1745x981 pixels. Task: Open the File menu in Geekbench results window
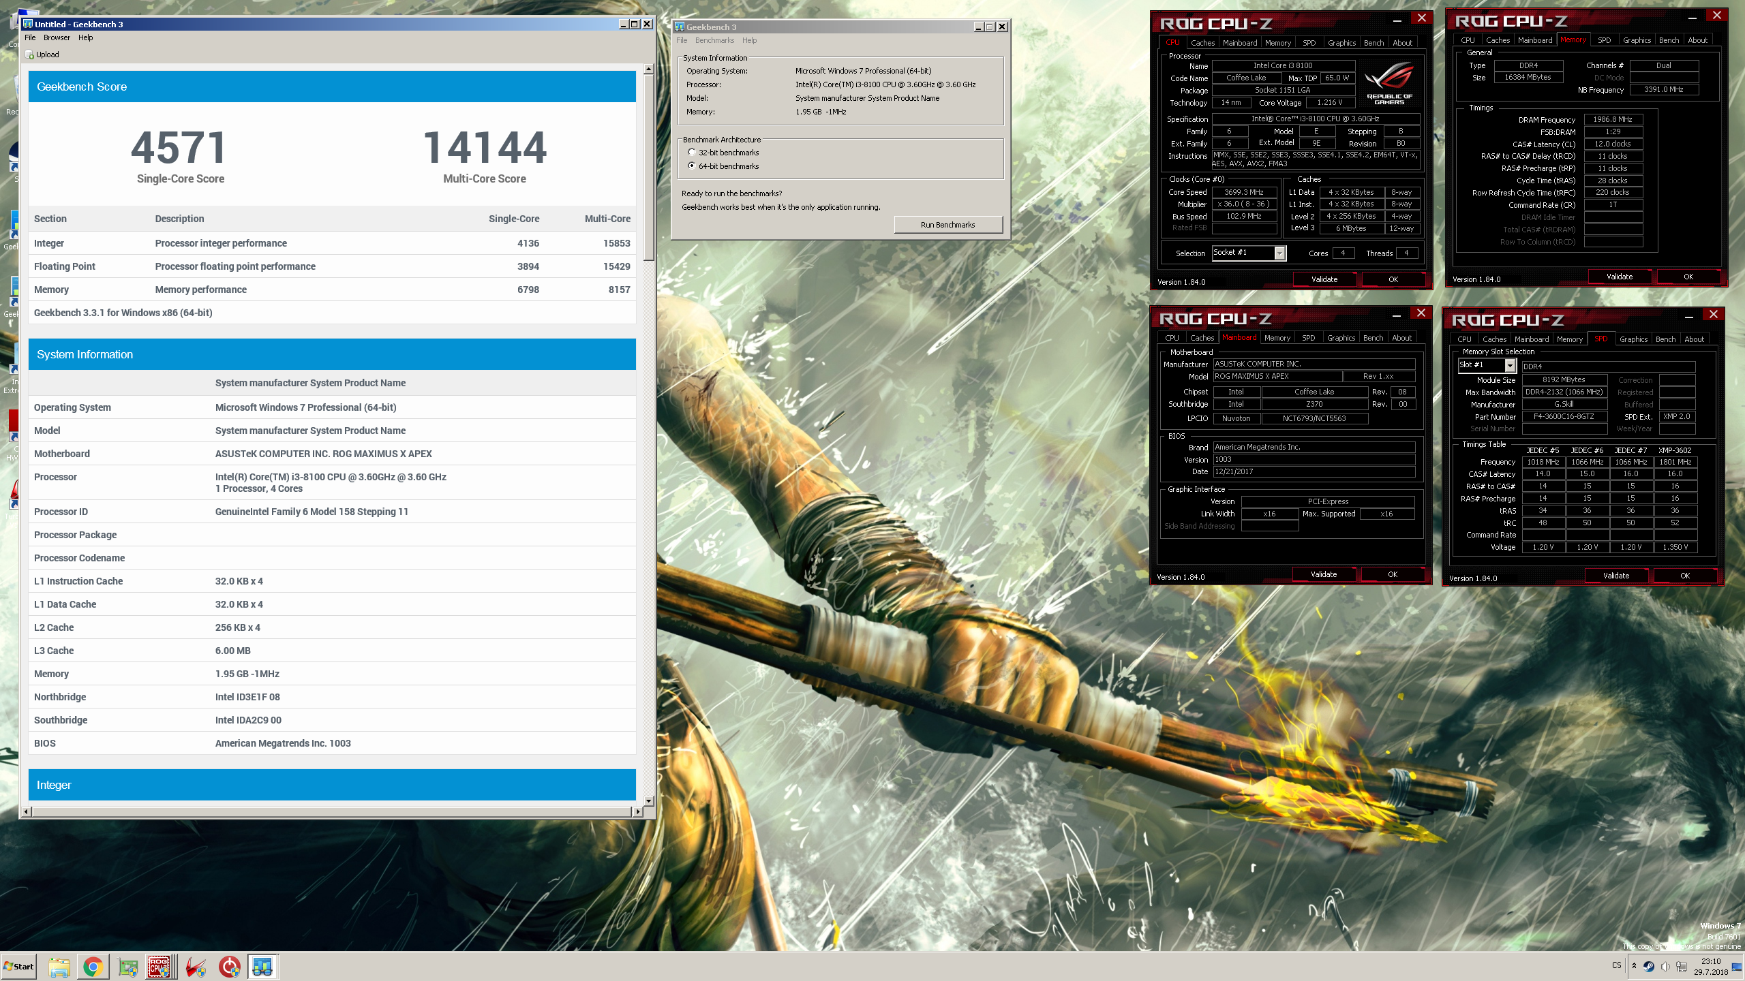pos(30,37)
